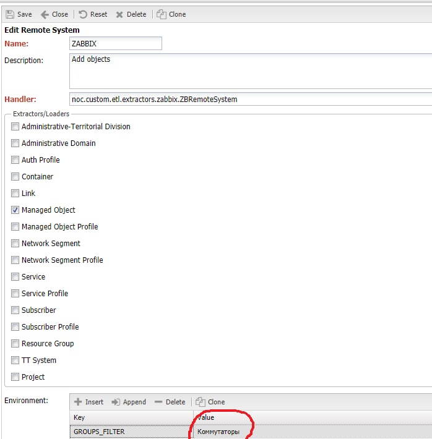Enable the Container checkbox
Screen dimensions: 432x439
[15, 177]
